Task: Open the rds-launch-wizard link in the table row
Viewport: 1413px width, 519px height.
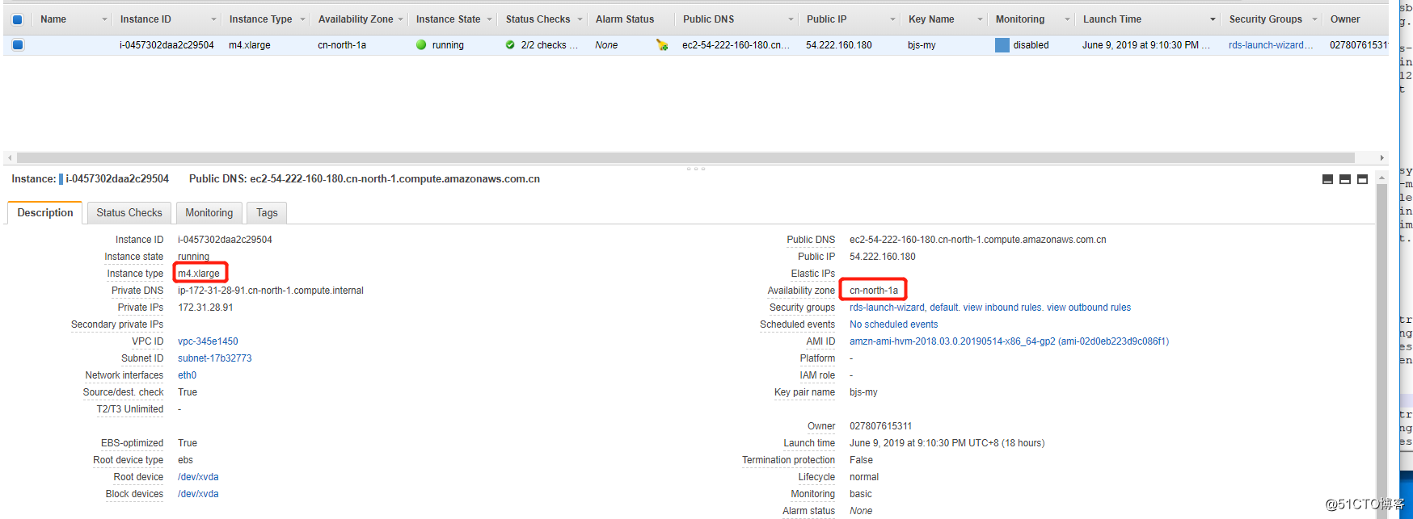Action: point(1271,45)
